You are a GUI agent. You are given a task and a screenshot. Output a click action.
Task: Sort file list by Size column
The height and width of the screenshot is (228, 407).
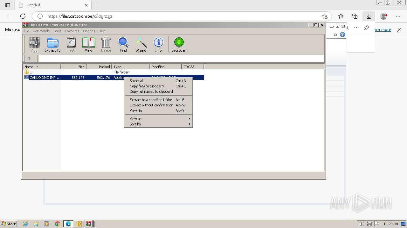(x=73, y=66)
